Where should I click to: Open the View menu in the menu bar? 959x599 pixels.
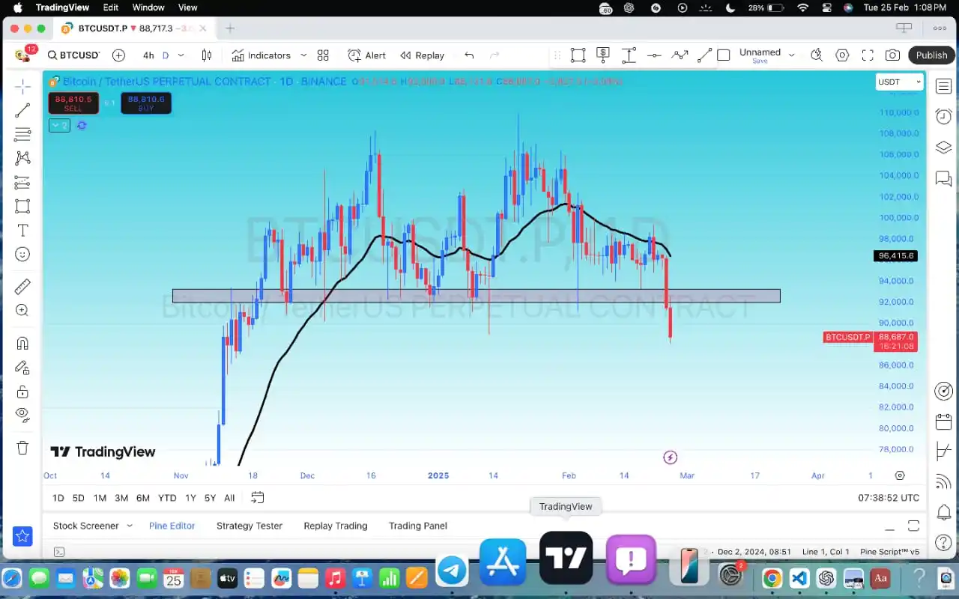point(187,7)
